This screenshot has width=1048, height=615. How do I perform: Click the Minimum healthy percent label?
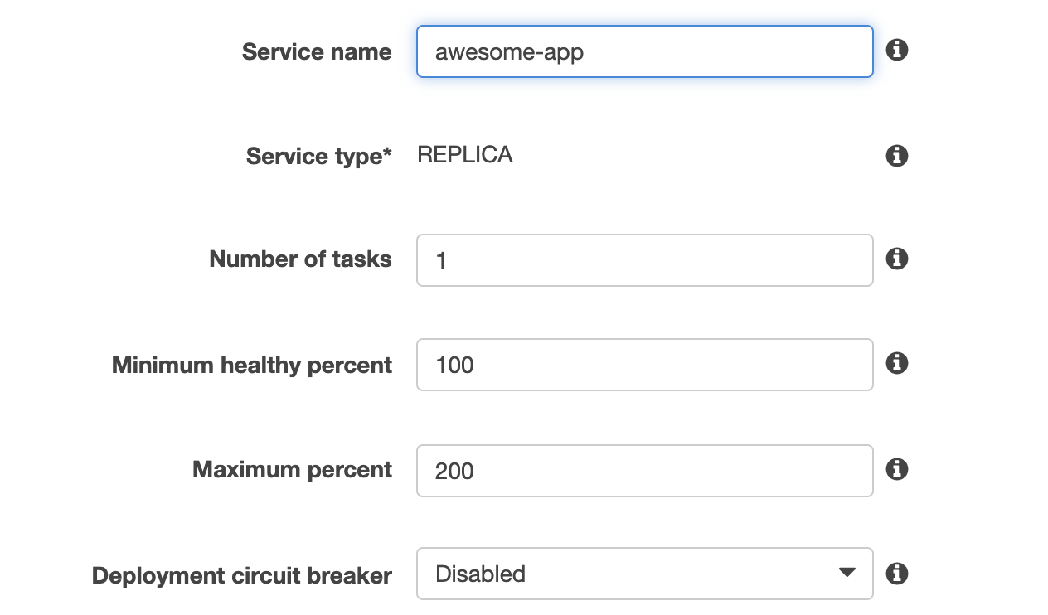252,365
